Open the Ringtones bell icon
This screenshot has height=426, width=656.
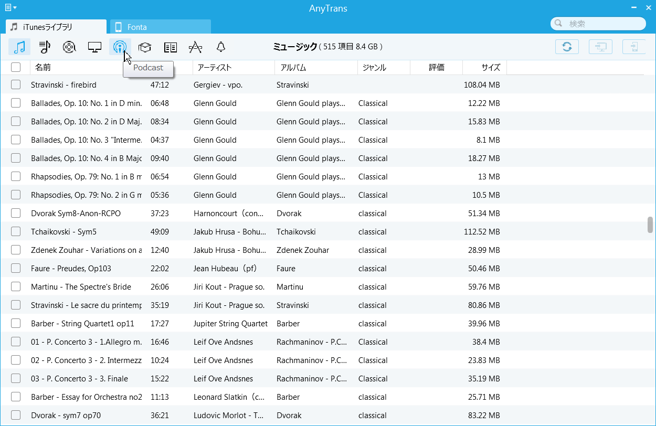(x=221, y=47)
